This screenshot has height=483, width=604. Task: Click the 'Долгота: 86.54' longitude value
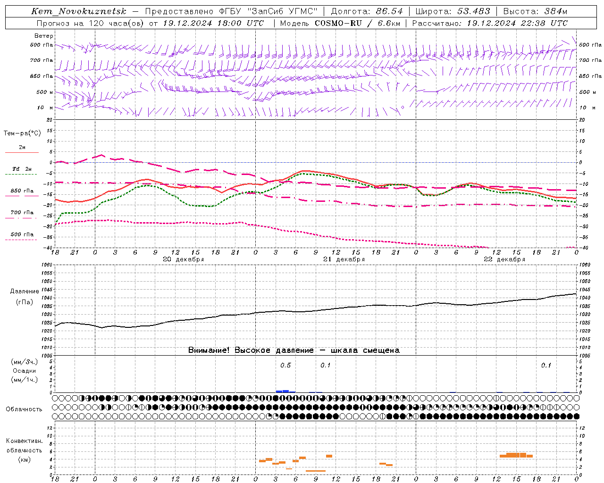pyautogui.click(x=367, y=11)
